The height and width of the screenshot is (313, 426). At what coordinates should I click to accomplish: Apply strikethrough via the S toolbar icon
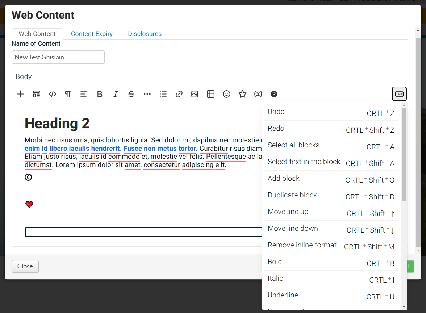click(131, 94)
